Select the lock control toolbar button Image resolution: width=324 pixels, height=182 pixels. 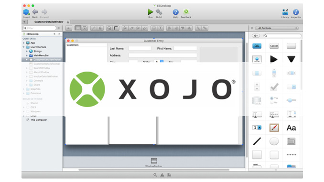pos(100,28)
